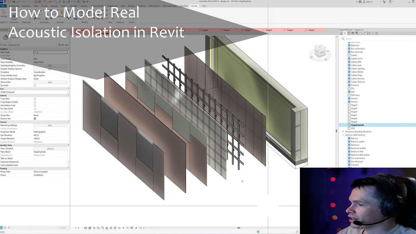
Task: Select Balcony (cable) section in Project Browser
Action: point(357,142)
